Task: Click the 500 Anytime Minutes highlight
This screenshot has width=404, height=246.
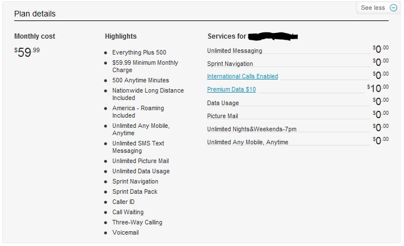Action: (140, 80)
